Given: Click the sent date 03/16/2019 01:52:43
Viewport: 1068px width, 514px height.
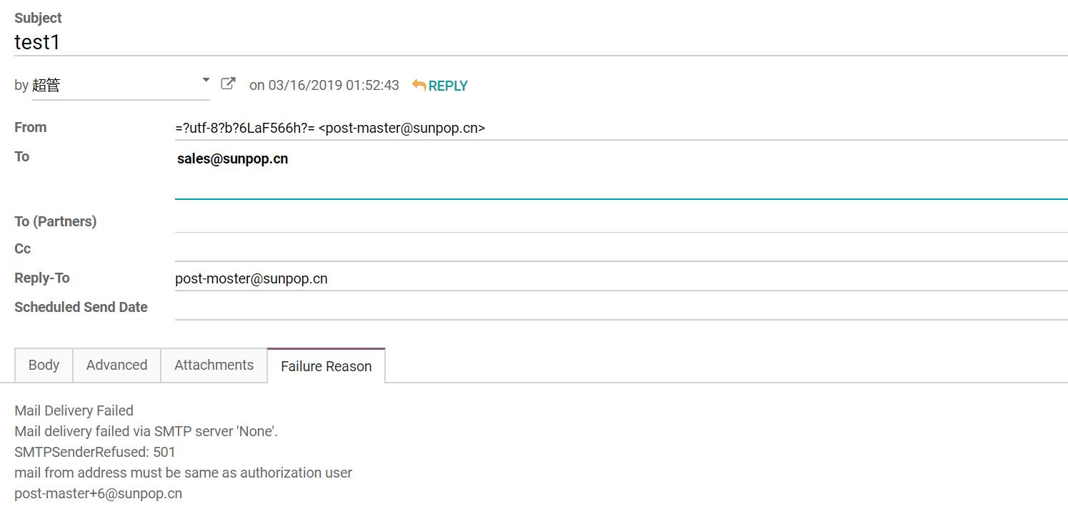Looking at the screenshot, I should (x=334, y=86).
